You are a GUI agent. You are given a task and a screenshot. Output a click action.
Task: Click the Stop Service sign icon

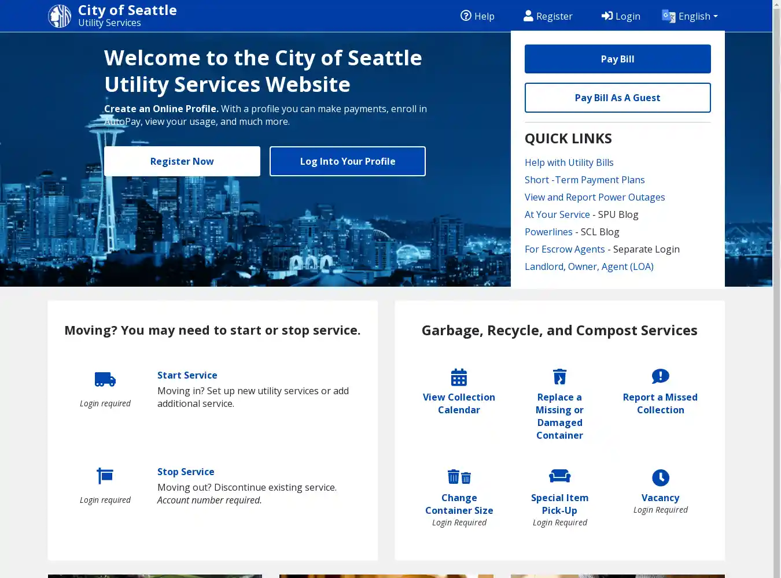[105, 476]
